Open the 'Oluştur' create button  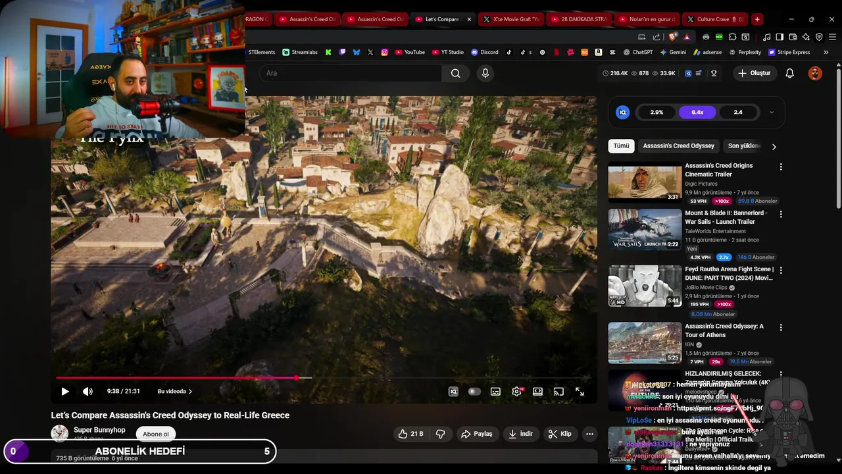(x=754, y=73)
